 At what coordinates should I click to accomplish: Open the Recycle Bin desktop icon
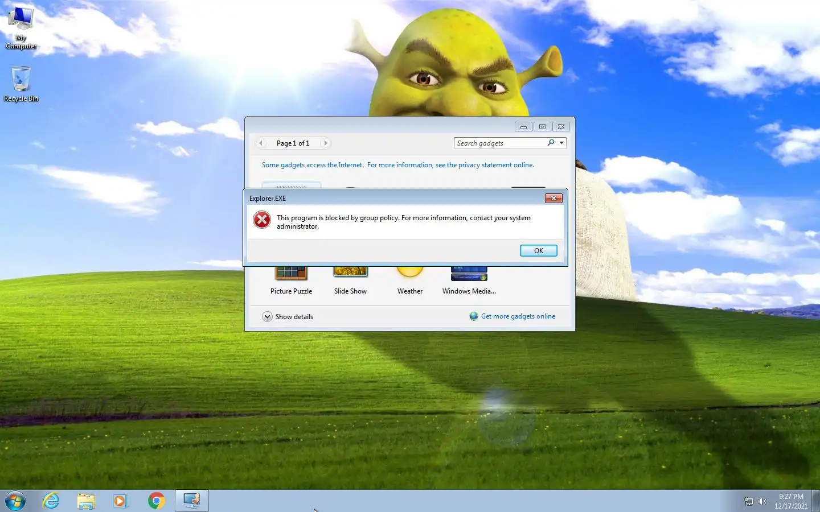(21, 84)
